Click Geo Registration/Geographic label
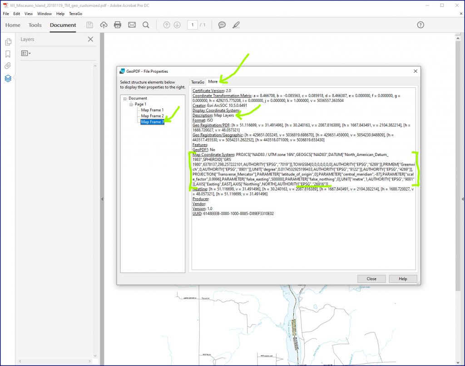This screenshot has height=366, width=465. pyautogui.click(x=218, y=135)
